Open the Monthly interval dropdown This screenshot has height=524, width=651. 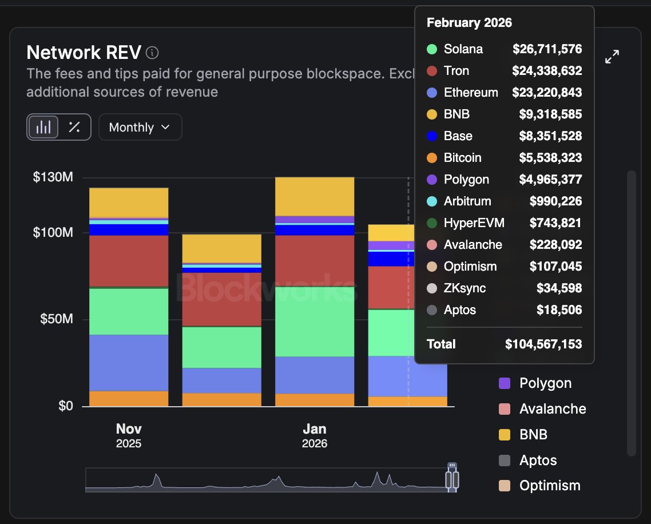pos(140,127)
